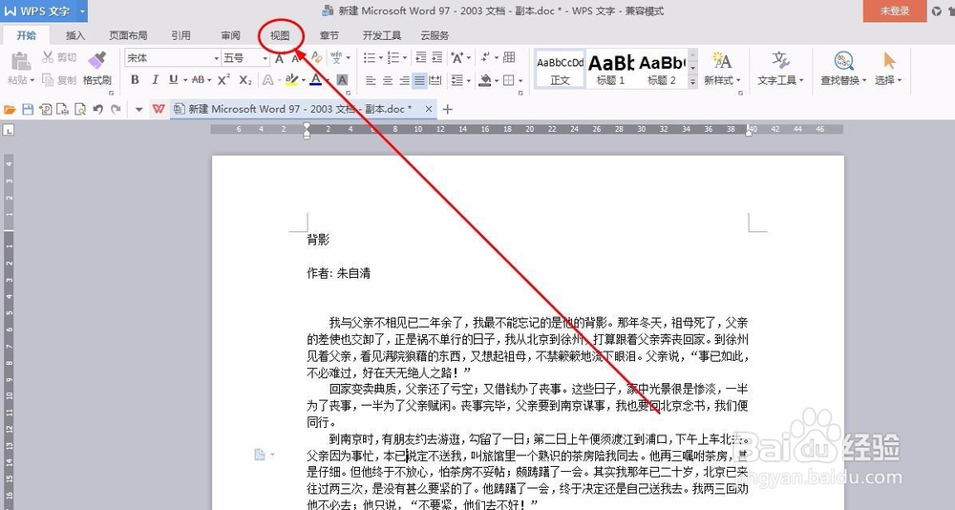
Task: Open the View (视图) tab
Action: click(x=280, y=35)
